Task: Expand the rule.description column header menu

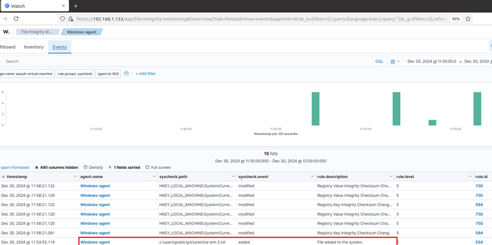Action: [391, 177]
